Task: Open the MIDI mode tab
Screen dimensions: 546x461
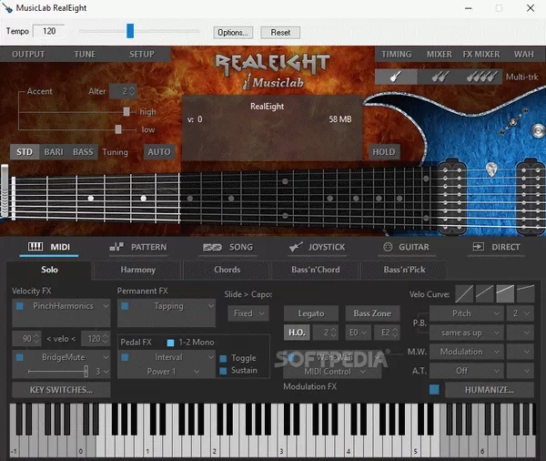Action: [x=49, y=247]
